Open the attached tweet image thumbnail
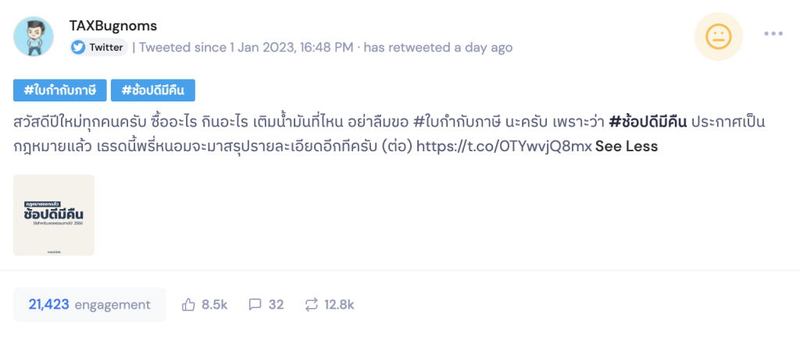This screenshot has height=340, width=800. (x=54, y=215)
